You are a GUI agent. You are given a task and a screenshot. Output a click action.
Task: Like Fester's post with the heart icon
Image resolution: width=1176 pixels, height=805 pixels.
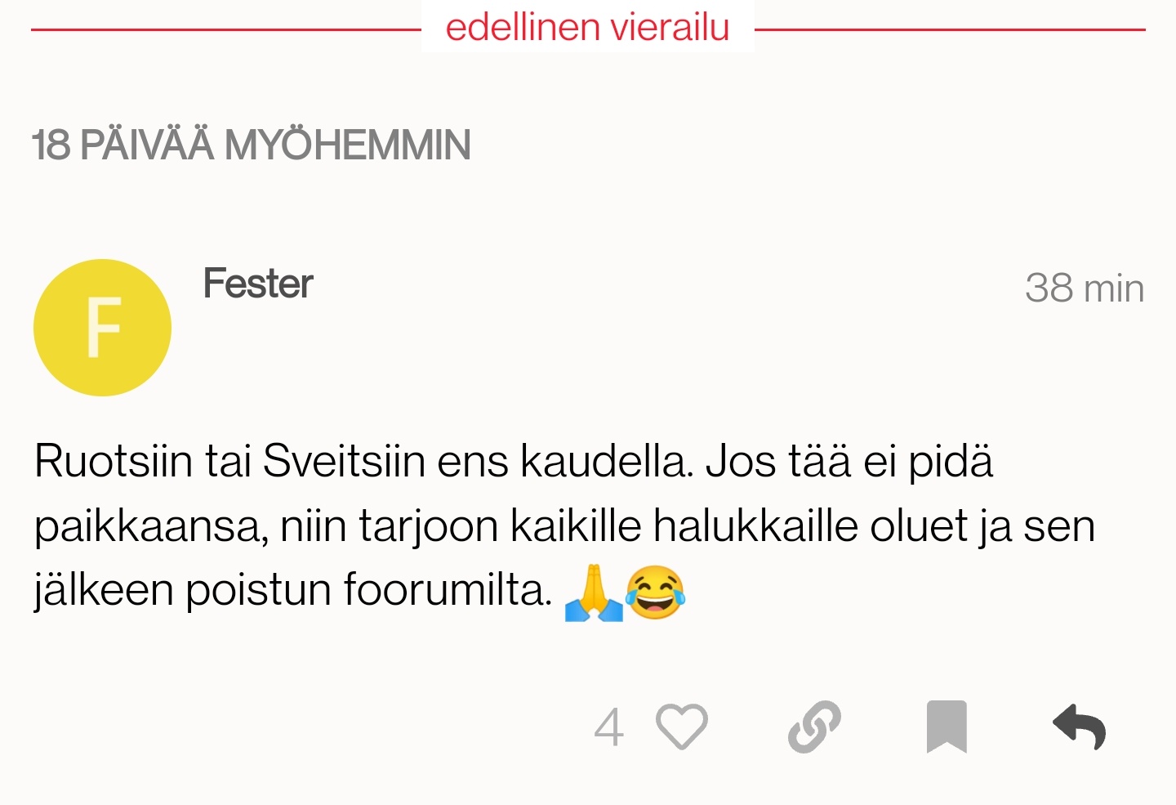pyautogui.click(x=681, y=726)
